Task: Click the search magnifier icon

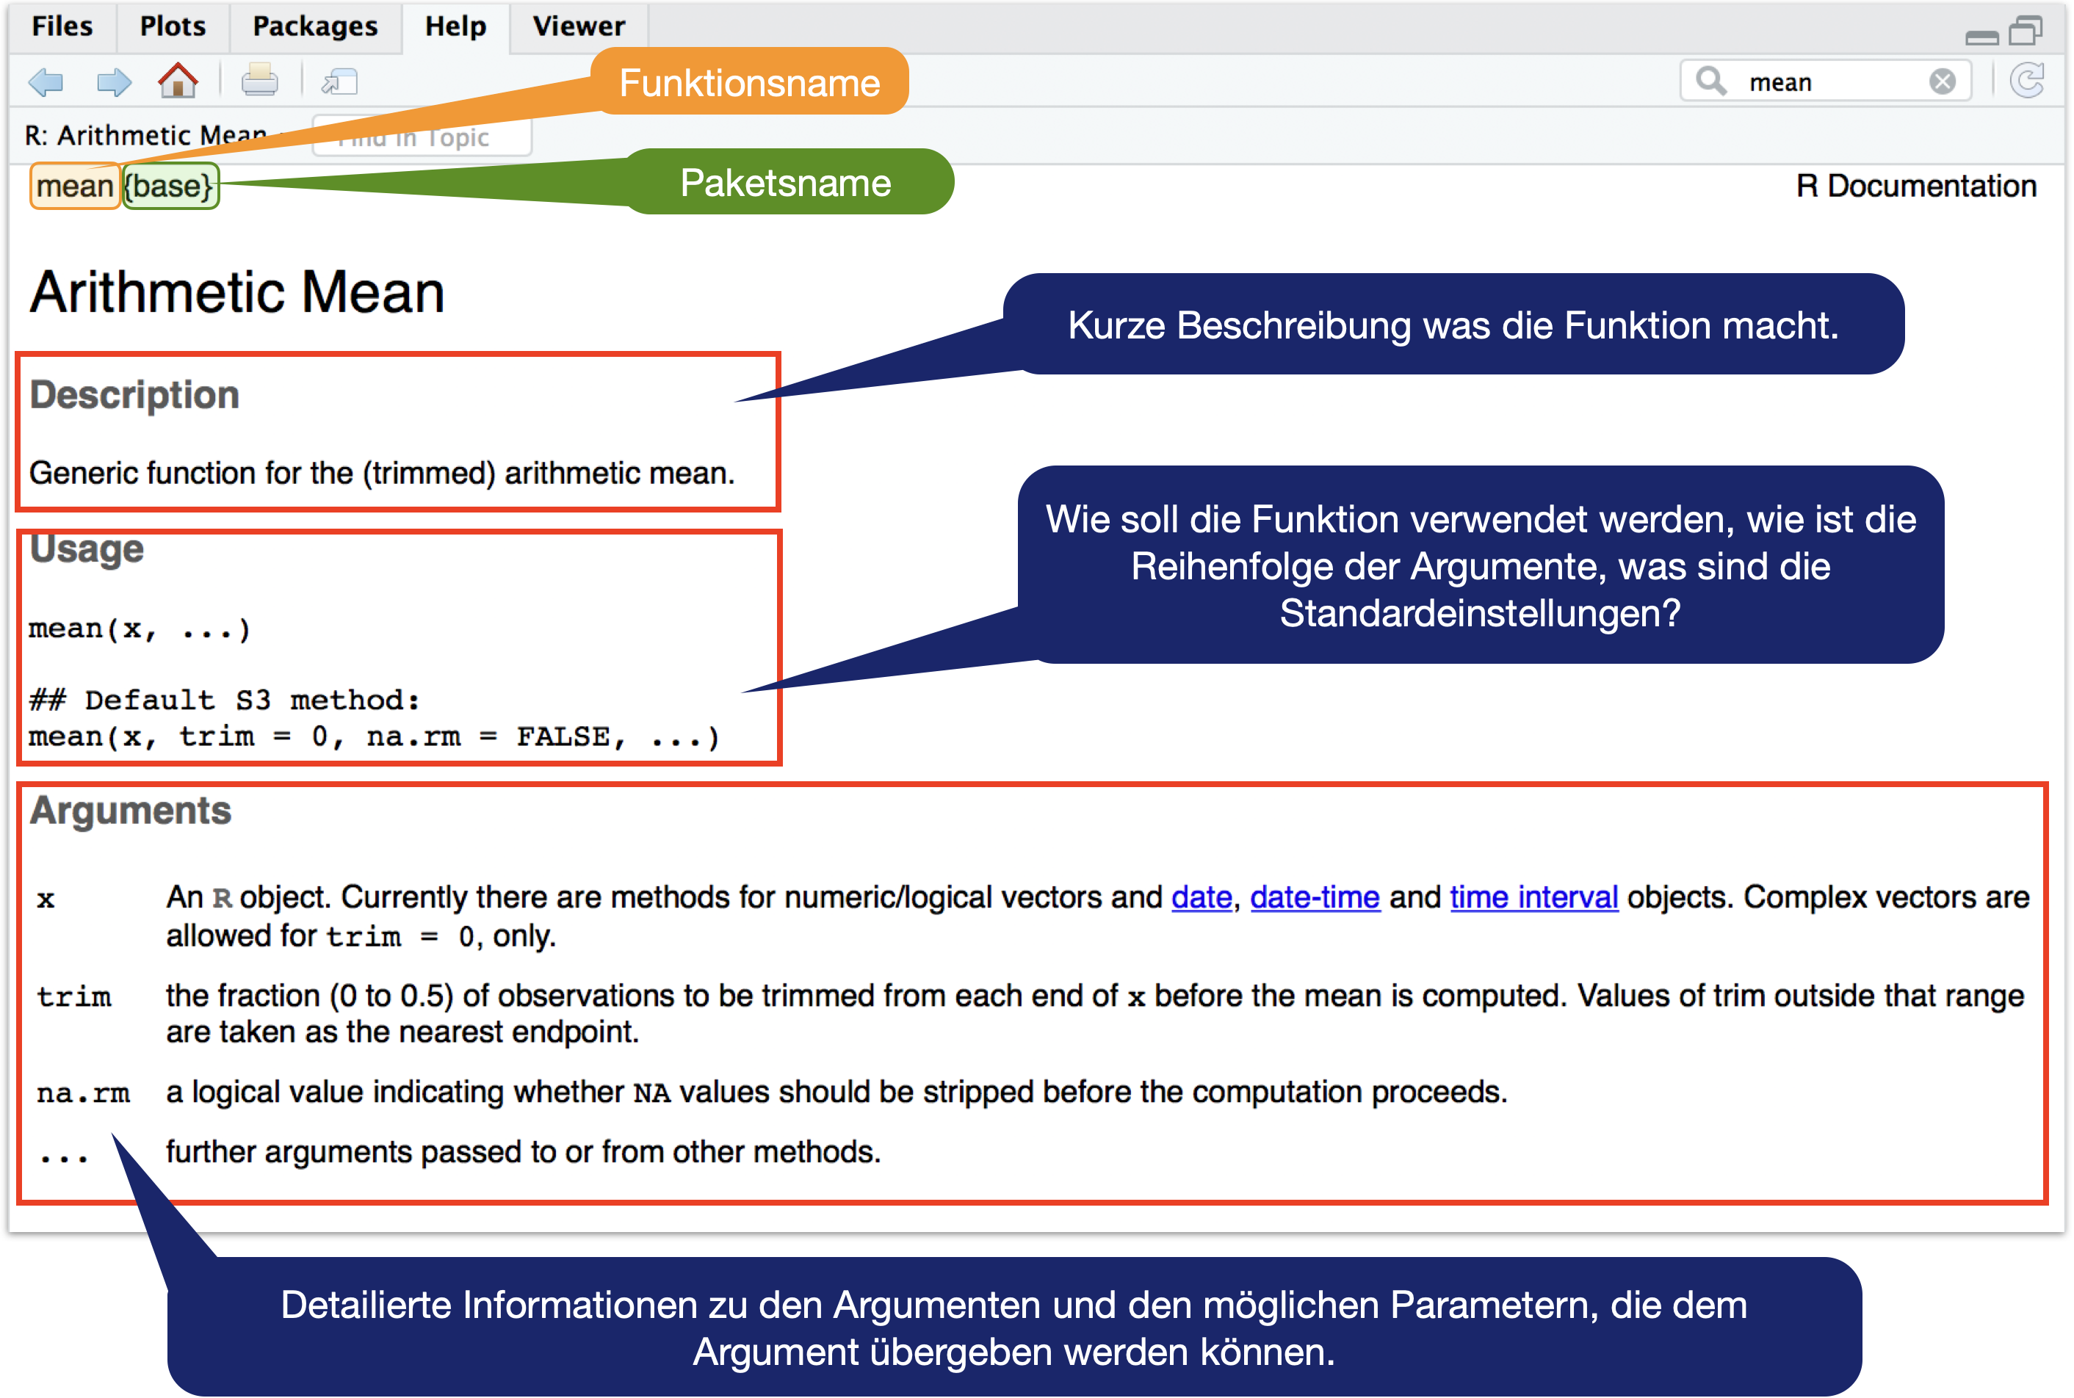Action: tap(1710, 81)
